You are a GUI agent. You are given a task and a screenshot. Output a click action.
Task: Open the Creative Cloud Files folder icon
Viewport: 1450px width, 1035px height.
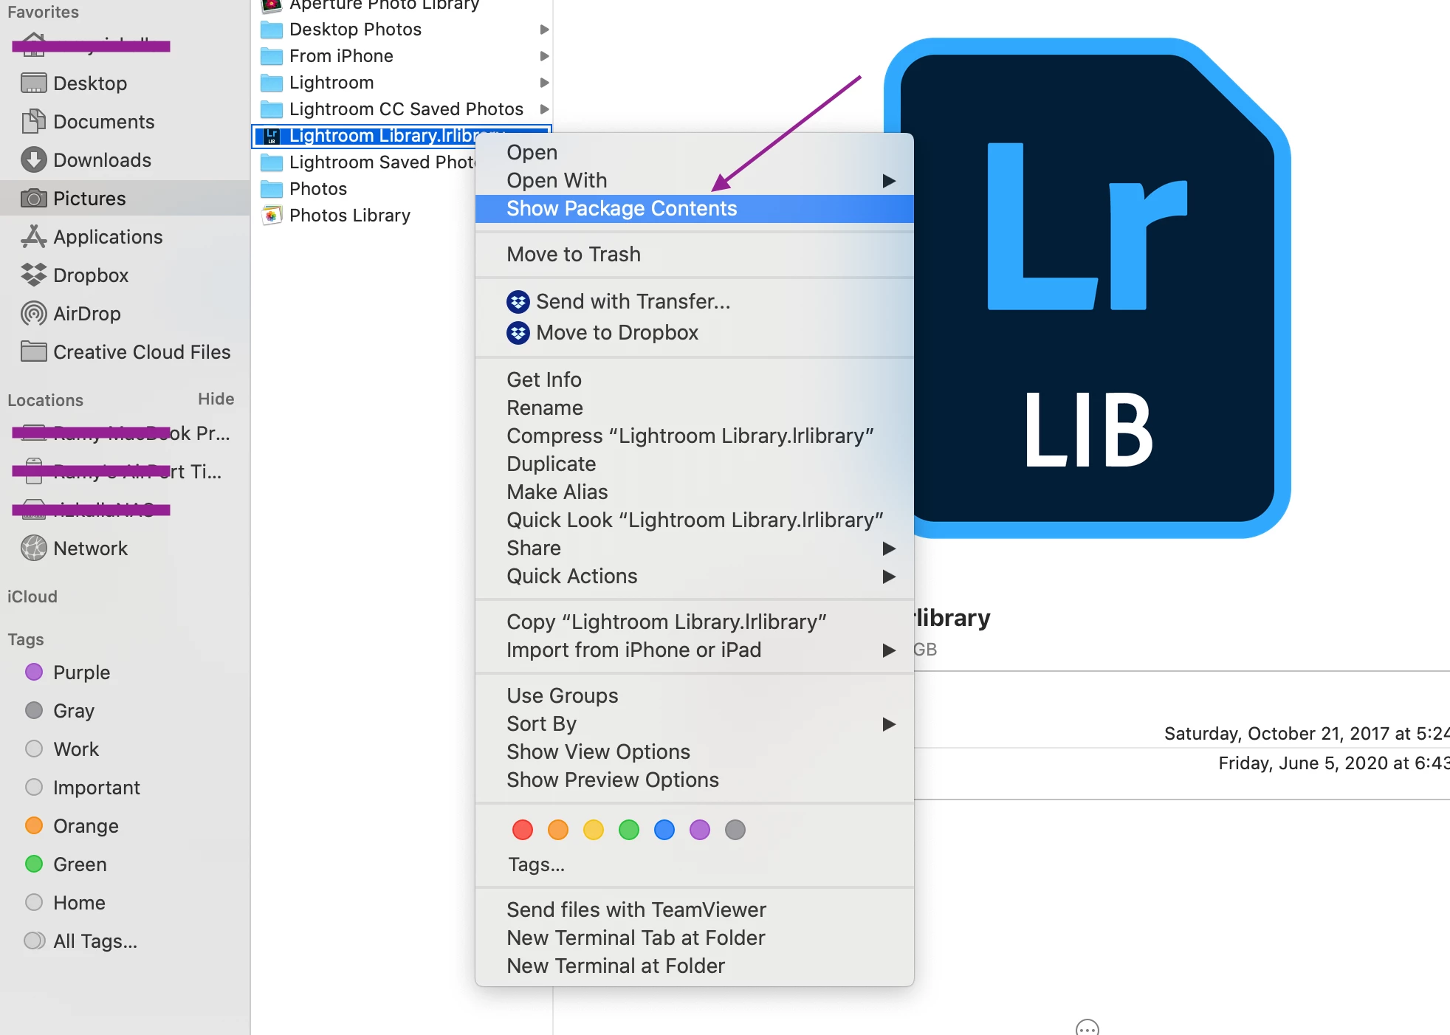(33, 352)
